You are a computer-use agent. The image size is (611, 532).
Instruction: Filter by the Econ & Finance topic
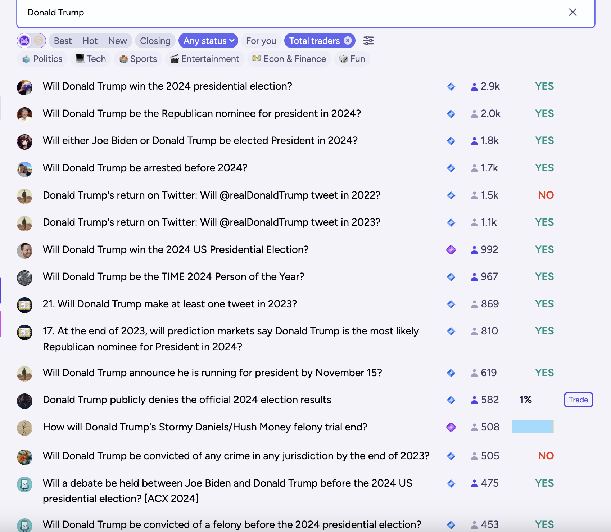point(289,59)
